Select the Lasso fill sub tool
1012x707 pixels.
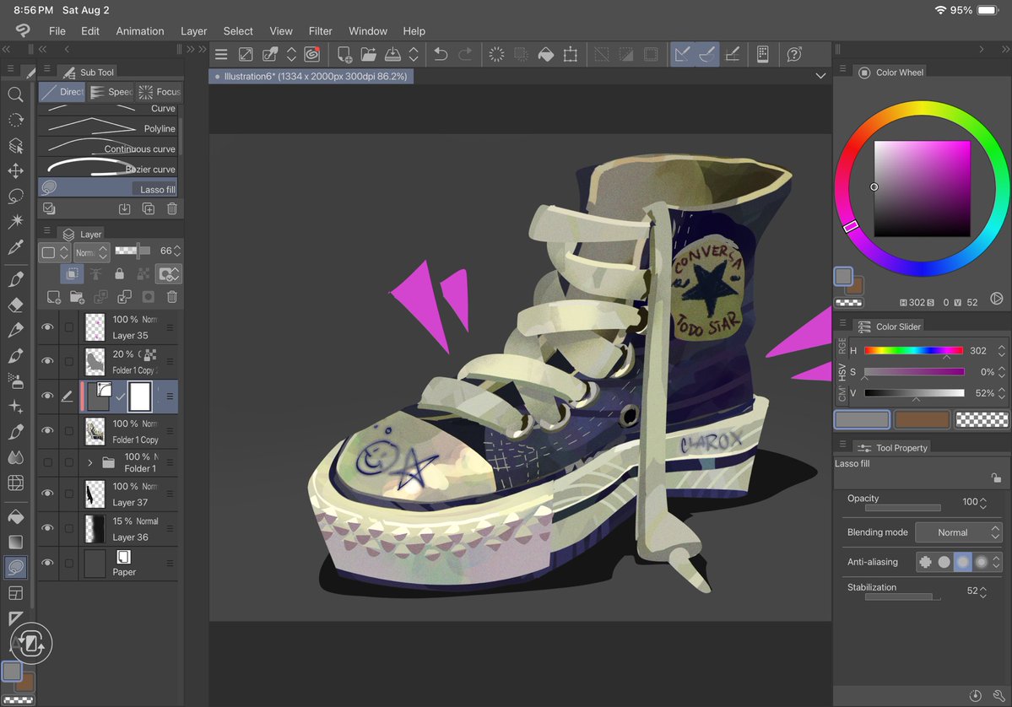108,187
